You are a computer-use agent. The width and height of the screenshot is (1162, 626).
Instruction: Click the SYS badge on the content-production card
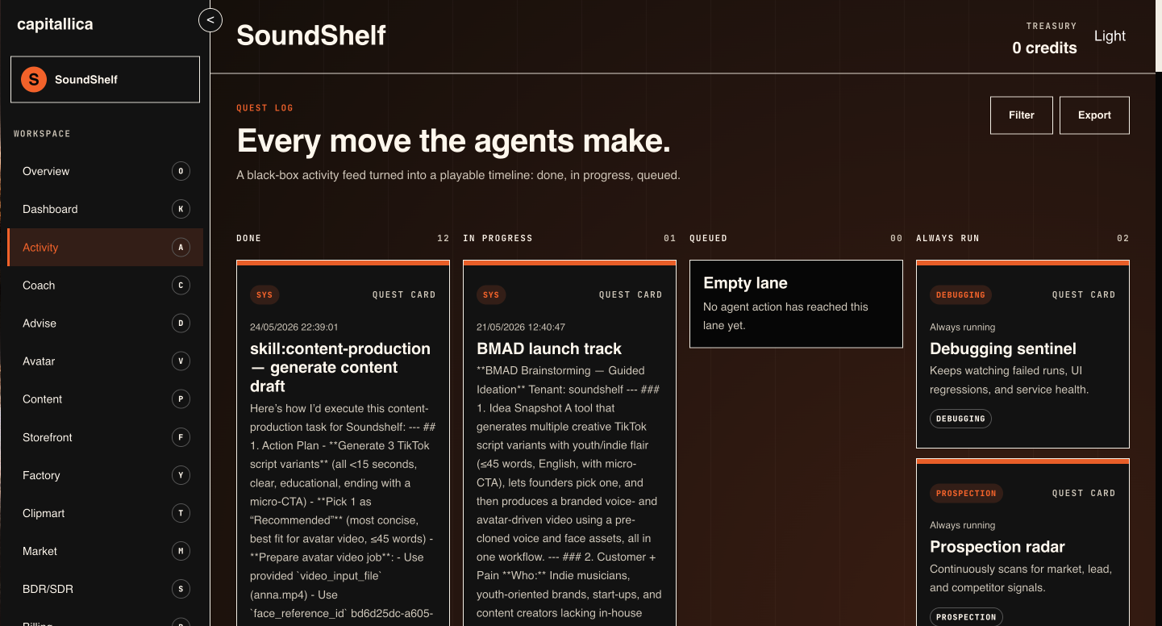[264, 295]
